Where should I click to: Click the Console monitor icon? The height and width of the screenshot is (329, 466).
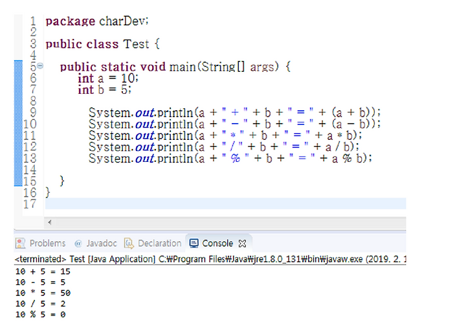[194, 244]
